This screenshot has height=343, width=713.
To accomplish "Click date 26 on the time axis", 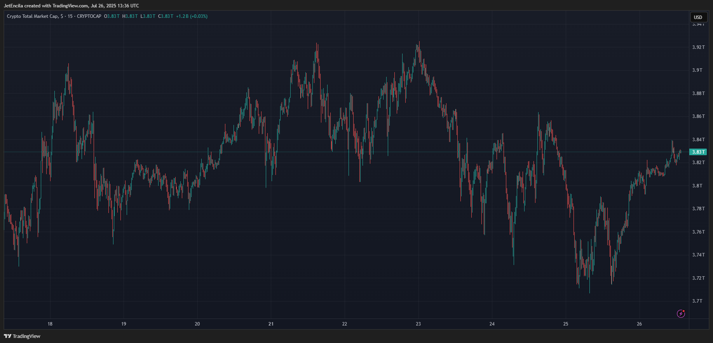I will (640, 324).
